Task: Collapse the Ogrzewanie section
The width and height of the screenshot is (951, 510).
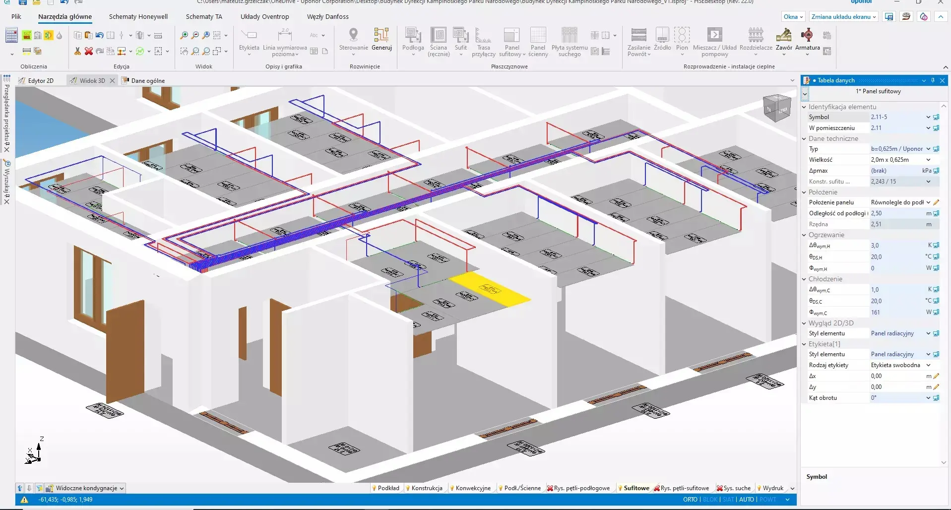Action: click(804, 235)
